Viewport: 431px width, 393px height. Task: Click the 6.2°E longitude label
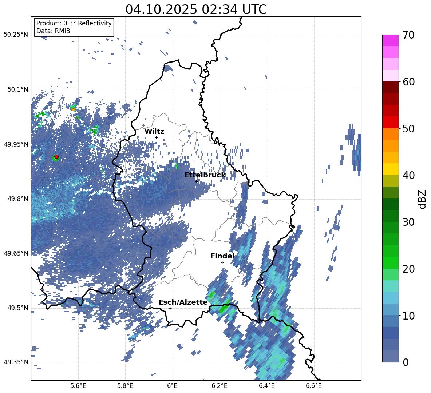pos(220,386)
